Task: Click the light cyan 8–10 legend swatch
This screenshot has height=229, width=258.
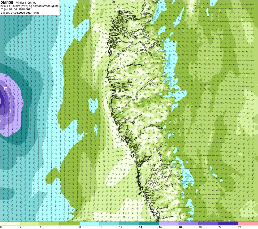Action: click(x=89, y=224)
